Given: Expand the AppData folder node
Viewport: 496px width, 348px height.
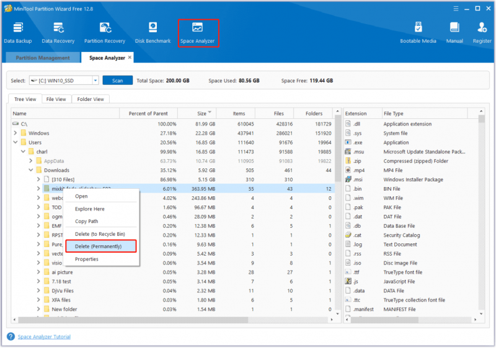Looking at the screenshot, I should [30, 161].
